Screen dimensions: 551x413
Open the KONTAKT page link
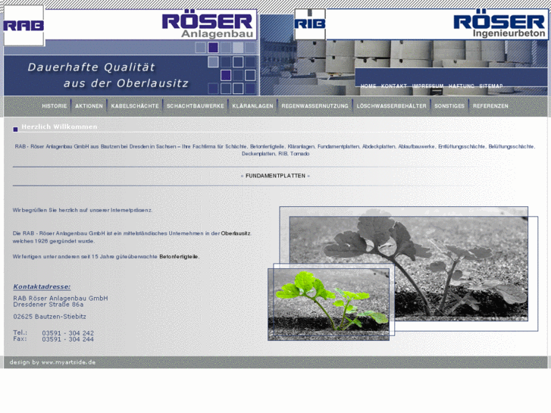click(393, 86)
